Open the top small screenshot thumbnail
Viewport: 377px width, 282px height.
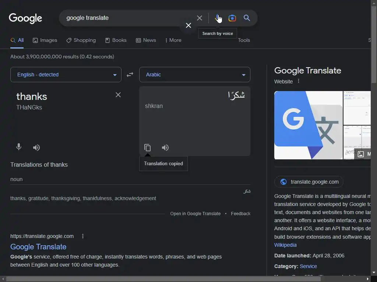pos(357,108)
